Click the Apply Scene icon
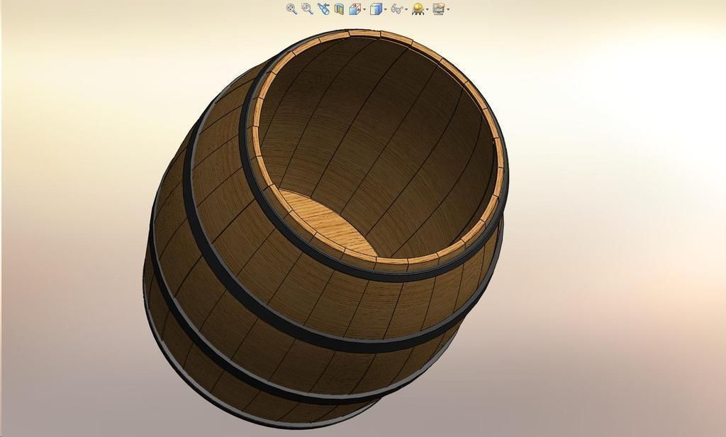726x437 pixels. click(418, 9)
